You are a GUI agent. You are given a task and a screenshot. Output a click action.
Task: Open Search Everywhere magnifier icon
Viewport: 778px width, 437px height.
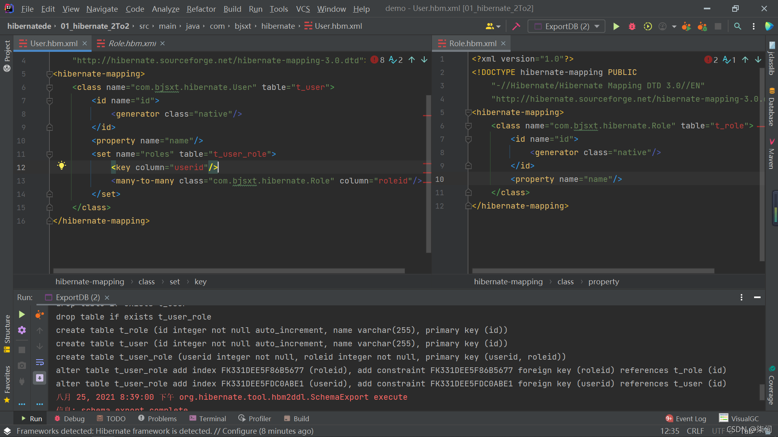tap(737, 26)
